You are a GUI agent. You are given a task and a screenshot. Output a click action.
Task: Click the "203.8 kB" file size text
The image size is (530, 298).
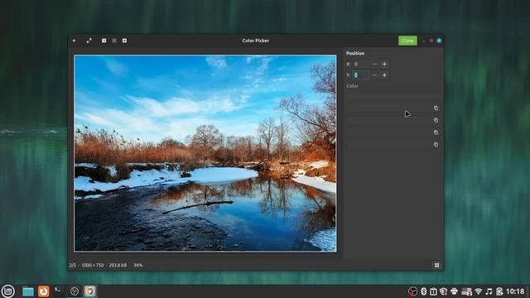click(x=118, y=265)
